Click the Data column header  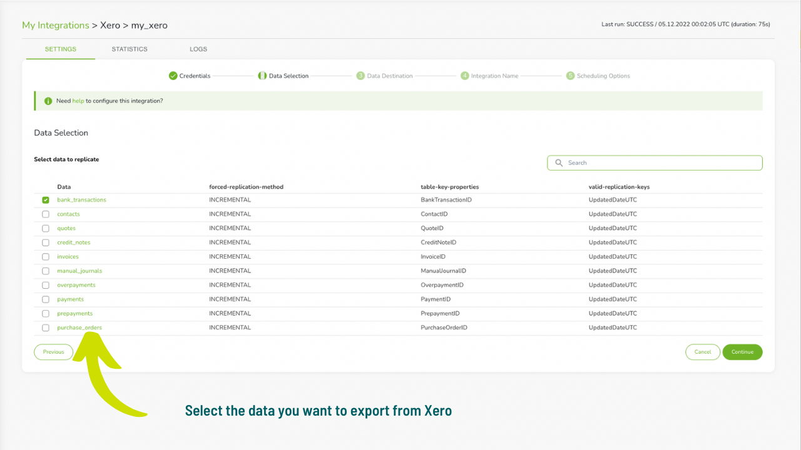[64, 187]
